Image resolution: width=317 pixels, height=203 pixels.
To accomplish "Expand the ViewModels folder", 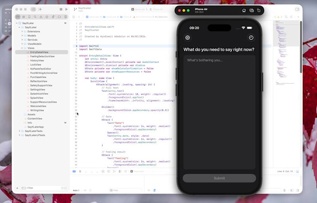I will (22, 44).
